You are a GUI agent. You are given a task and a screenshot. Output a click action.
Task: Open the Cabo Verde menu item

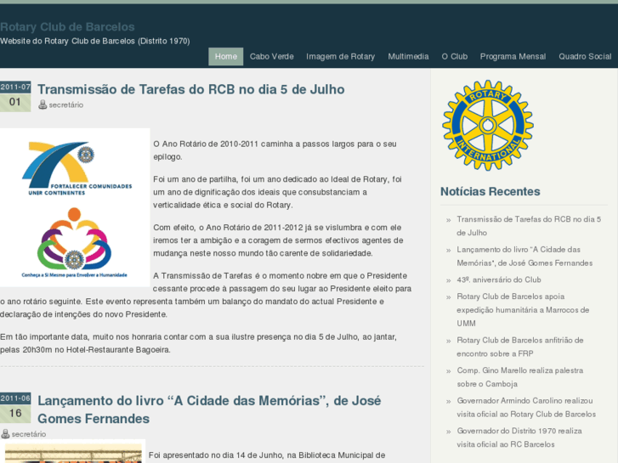(271, 56)
